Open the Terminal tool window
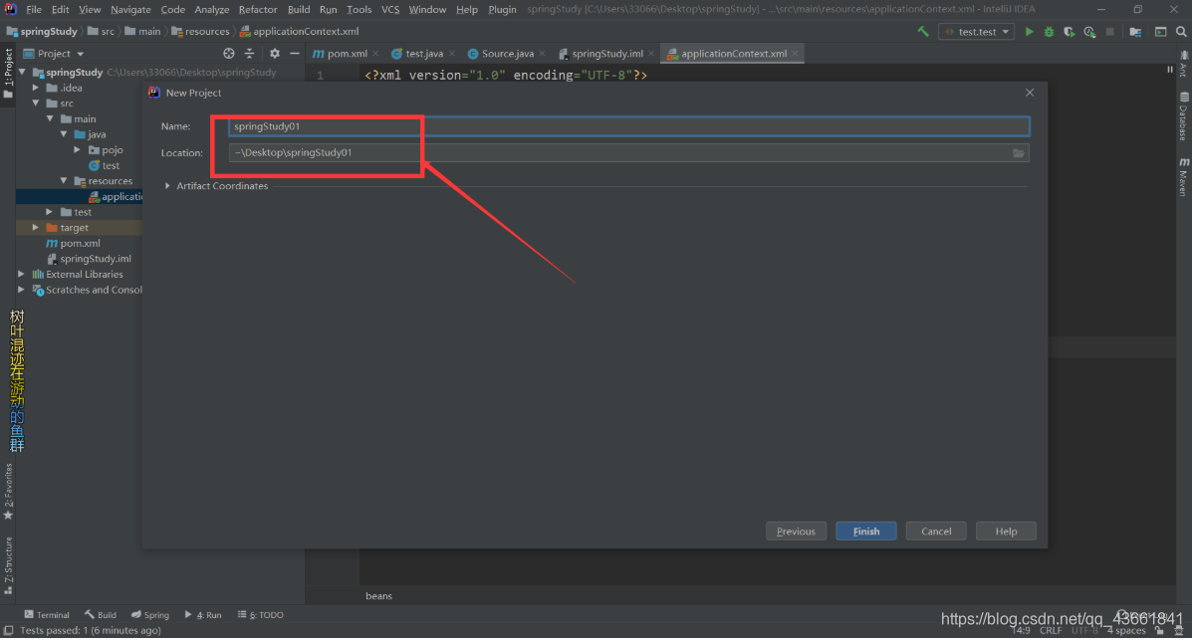Viewport: 1192px width, 638px height. click(47, 614)
